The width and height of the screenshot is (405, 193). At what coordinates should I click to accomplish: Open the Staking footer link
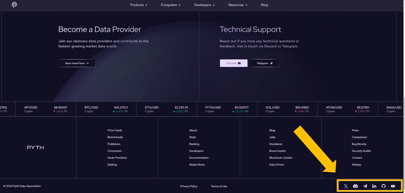pos(112,164)
